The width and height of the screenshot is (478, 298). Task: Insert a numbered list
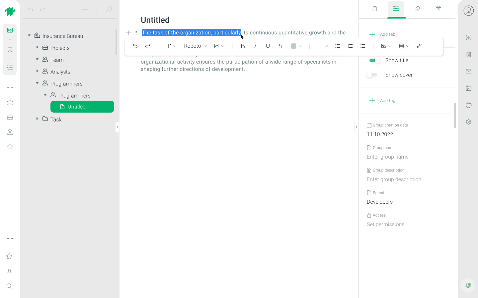coord(350,46)
